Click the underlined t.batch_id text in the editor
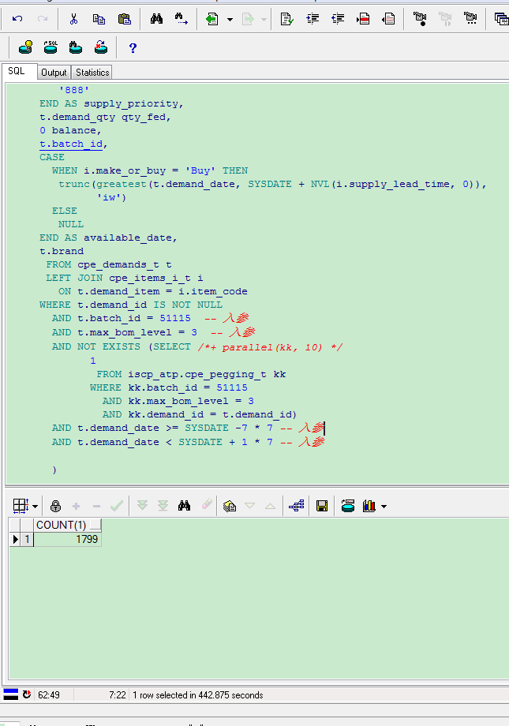Screen dimensions: 509x726 [x=71, y=144]
